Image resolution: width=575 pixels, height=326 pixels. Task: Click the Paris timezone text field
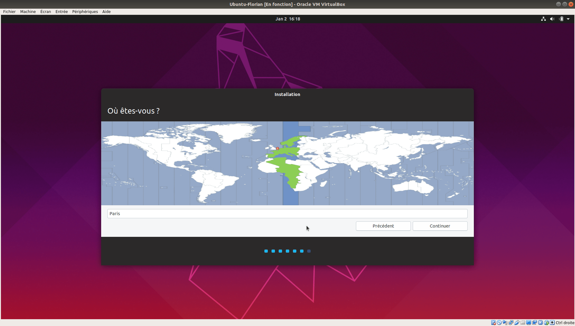pyautogui.click(x=287, y=214)
